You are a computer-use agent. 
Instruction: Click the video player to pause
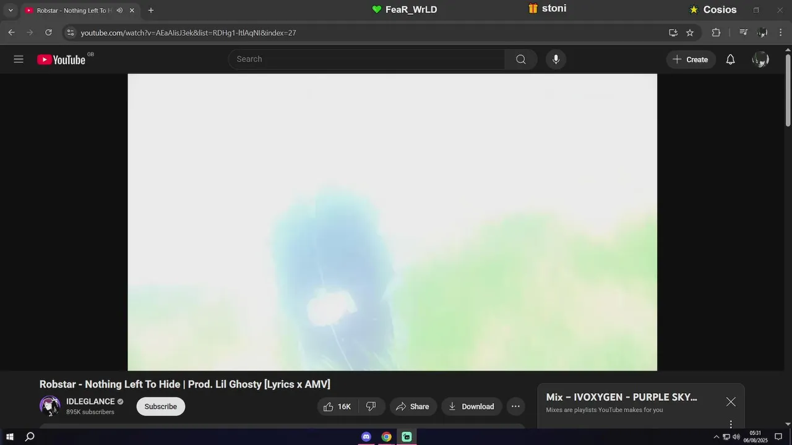click(392, 222)
